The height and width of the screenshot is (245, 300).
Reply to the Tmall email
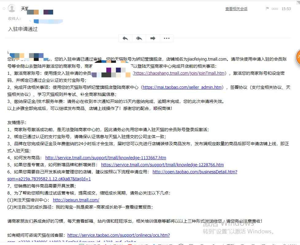125,39
